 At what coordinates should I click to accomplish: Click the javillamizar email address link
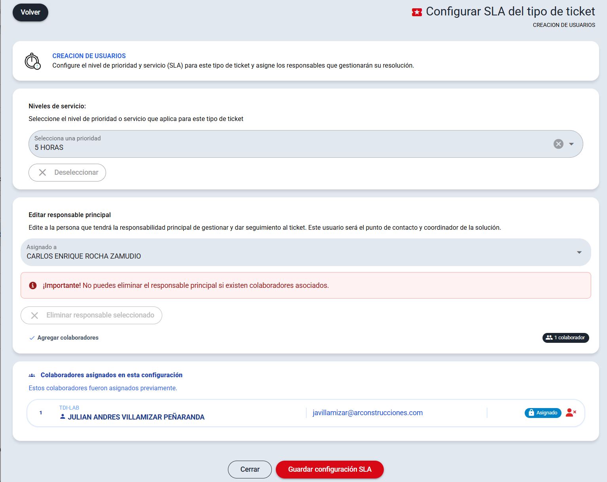[368, 413]
